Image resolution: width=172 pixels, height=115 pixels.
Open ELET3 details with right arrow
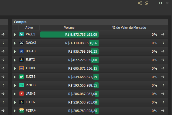(x=163, y=60)
